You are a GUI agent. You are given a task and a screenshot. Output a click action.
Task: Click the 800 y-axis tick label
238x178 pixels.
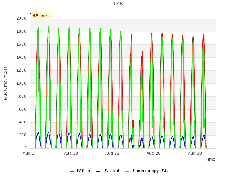[23, 96]
